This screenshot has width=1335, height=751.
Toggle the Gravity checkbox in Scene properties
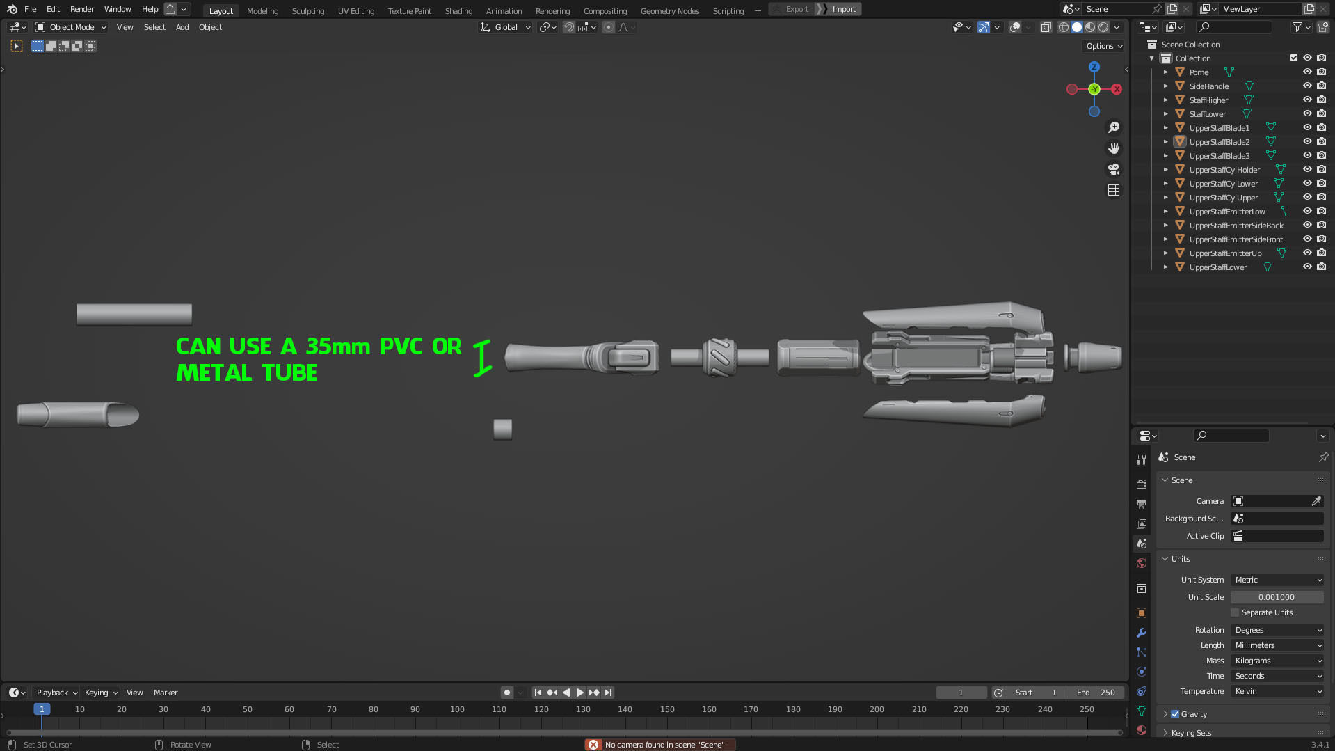pos(1174,713)
